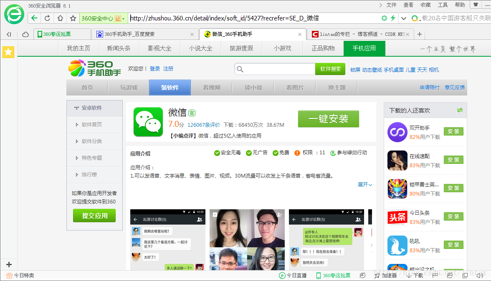Open 换主题 site menu tab
This screenshot has width=491, height=281.
click(x=337, y=88)
